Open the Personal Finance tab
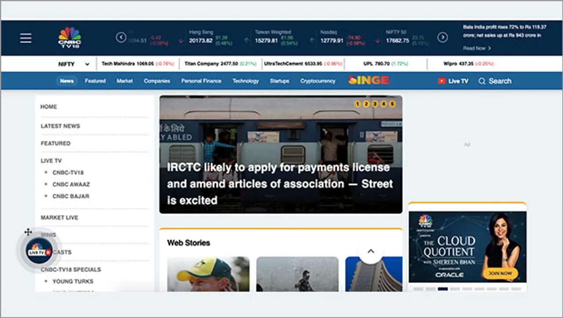This screenshot has height=318, width=563. point(201,81)
